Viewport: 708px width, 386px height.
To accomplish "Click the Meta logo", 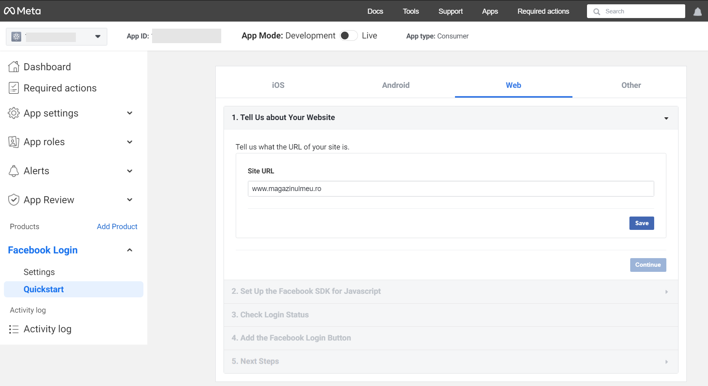I will (22, 11).
